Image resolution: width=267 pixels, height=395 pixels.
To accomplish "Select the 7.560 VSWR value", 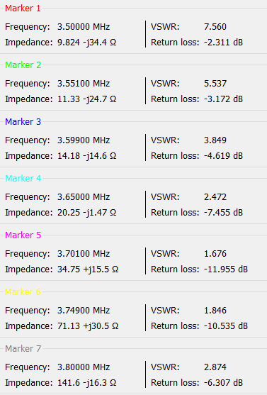I will pyautogui.click(x=215, y=27).
